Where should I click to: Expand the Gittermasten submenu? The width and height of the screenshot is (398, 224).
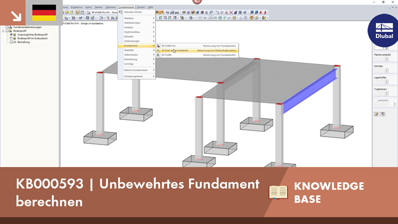click(x=137, y=55)
